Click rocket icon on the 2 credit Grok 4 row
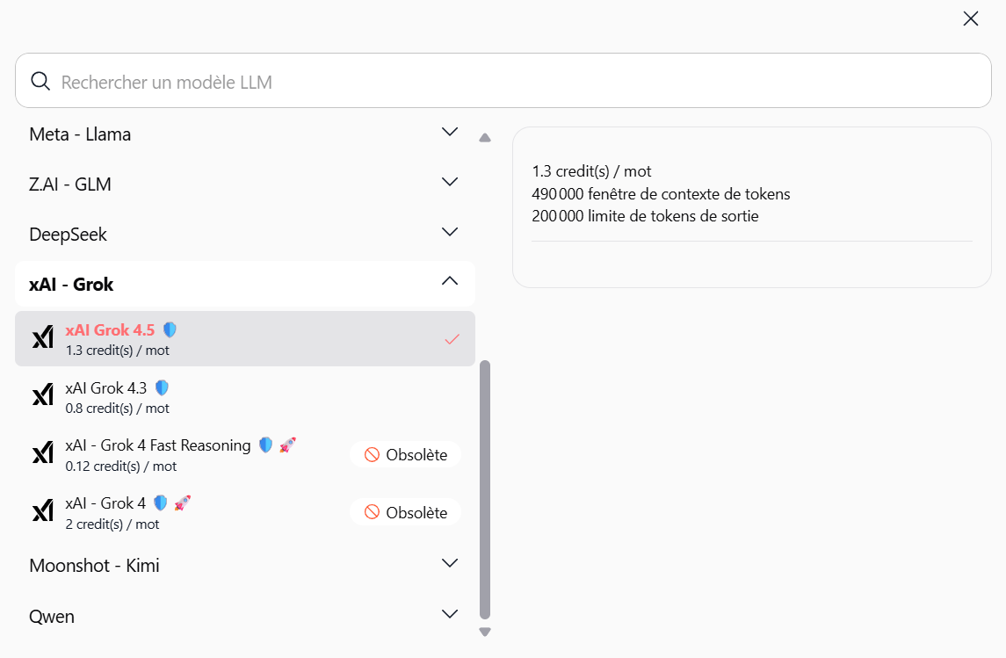The image size is (1006, 658). pos(182,503)
